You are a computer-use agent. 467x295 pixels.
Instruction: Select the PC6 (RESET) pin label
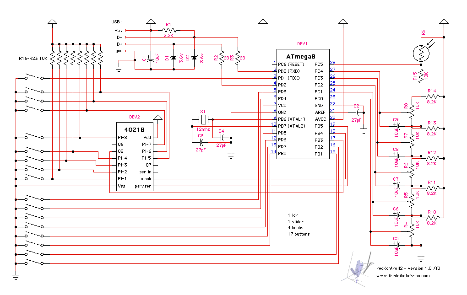[291, 64]
